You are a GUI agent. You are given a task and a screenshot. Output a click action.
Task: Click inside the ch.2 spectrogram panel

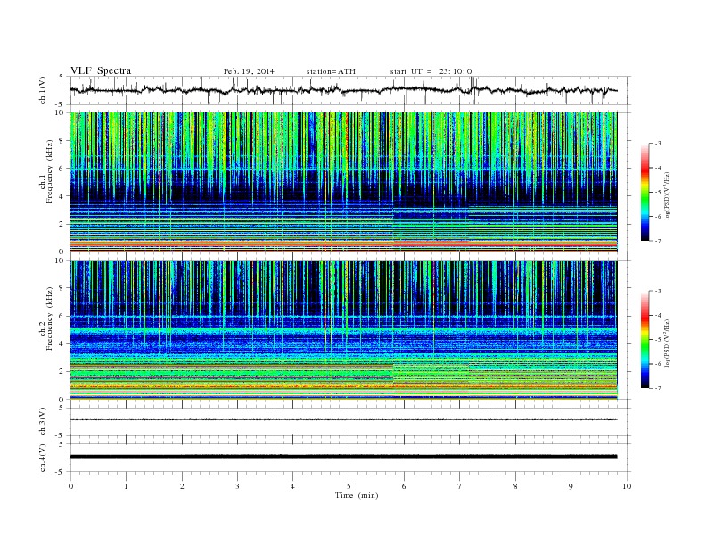[343, 330]
